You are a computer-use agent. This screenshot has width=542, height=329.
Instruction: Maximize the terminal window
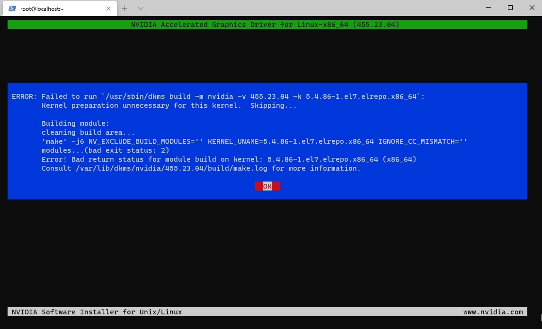[510, 8]
